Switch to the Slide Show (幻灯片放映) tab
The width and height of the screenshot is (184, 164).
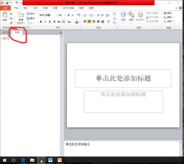pyautogui.click(x=68, y=8)
